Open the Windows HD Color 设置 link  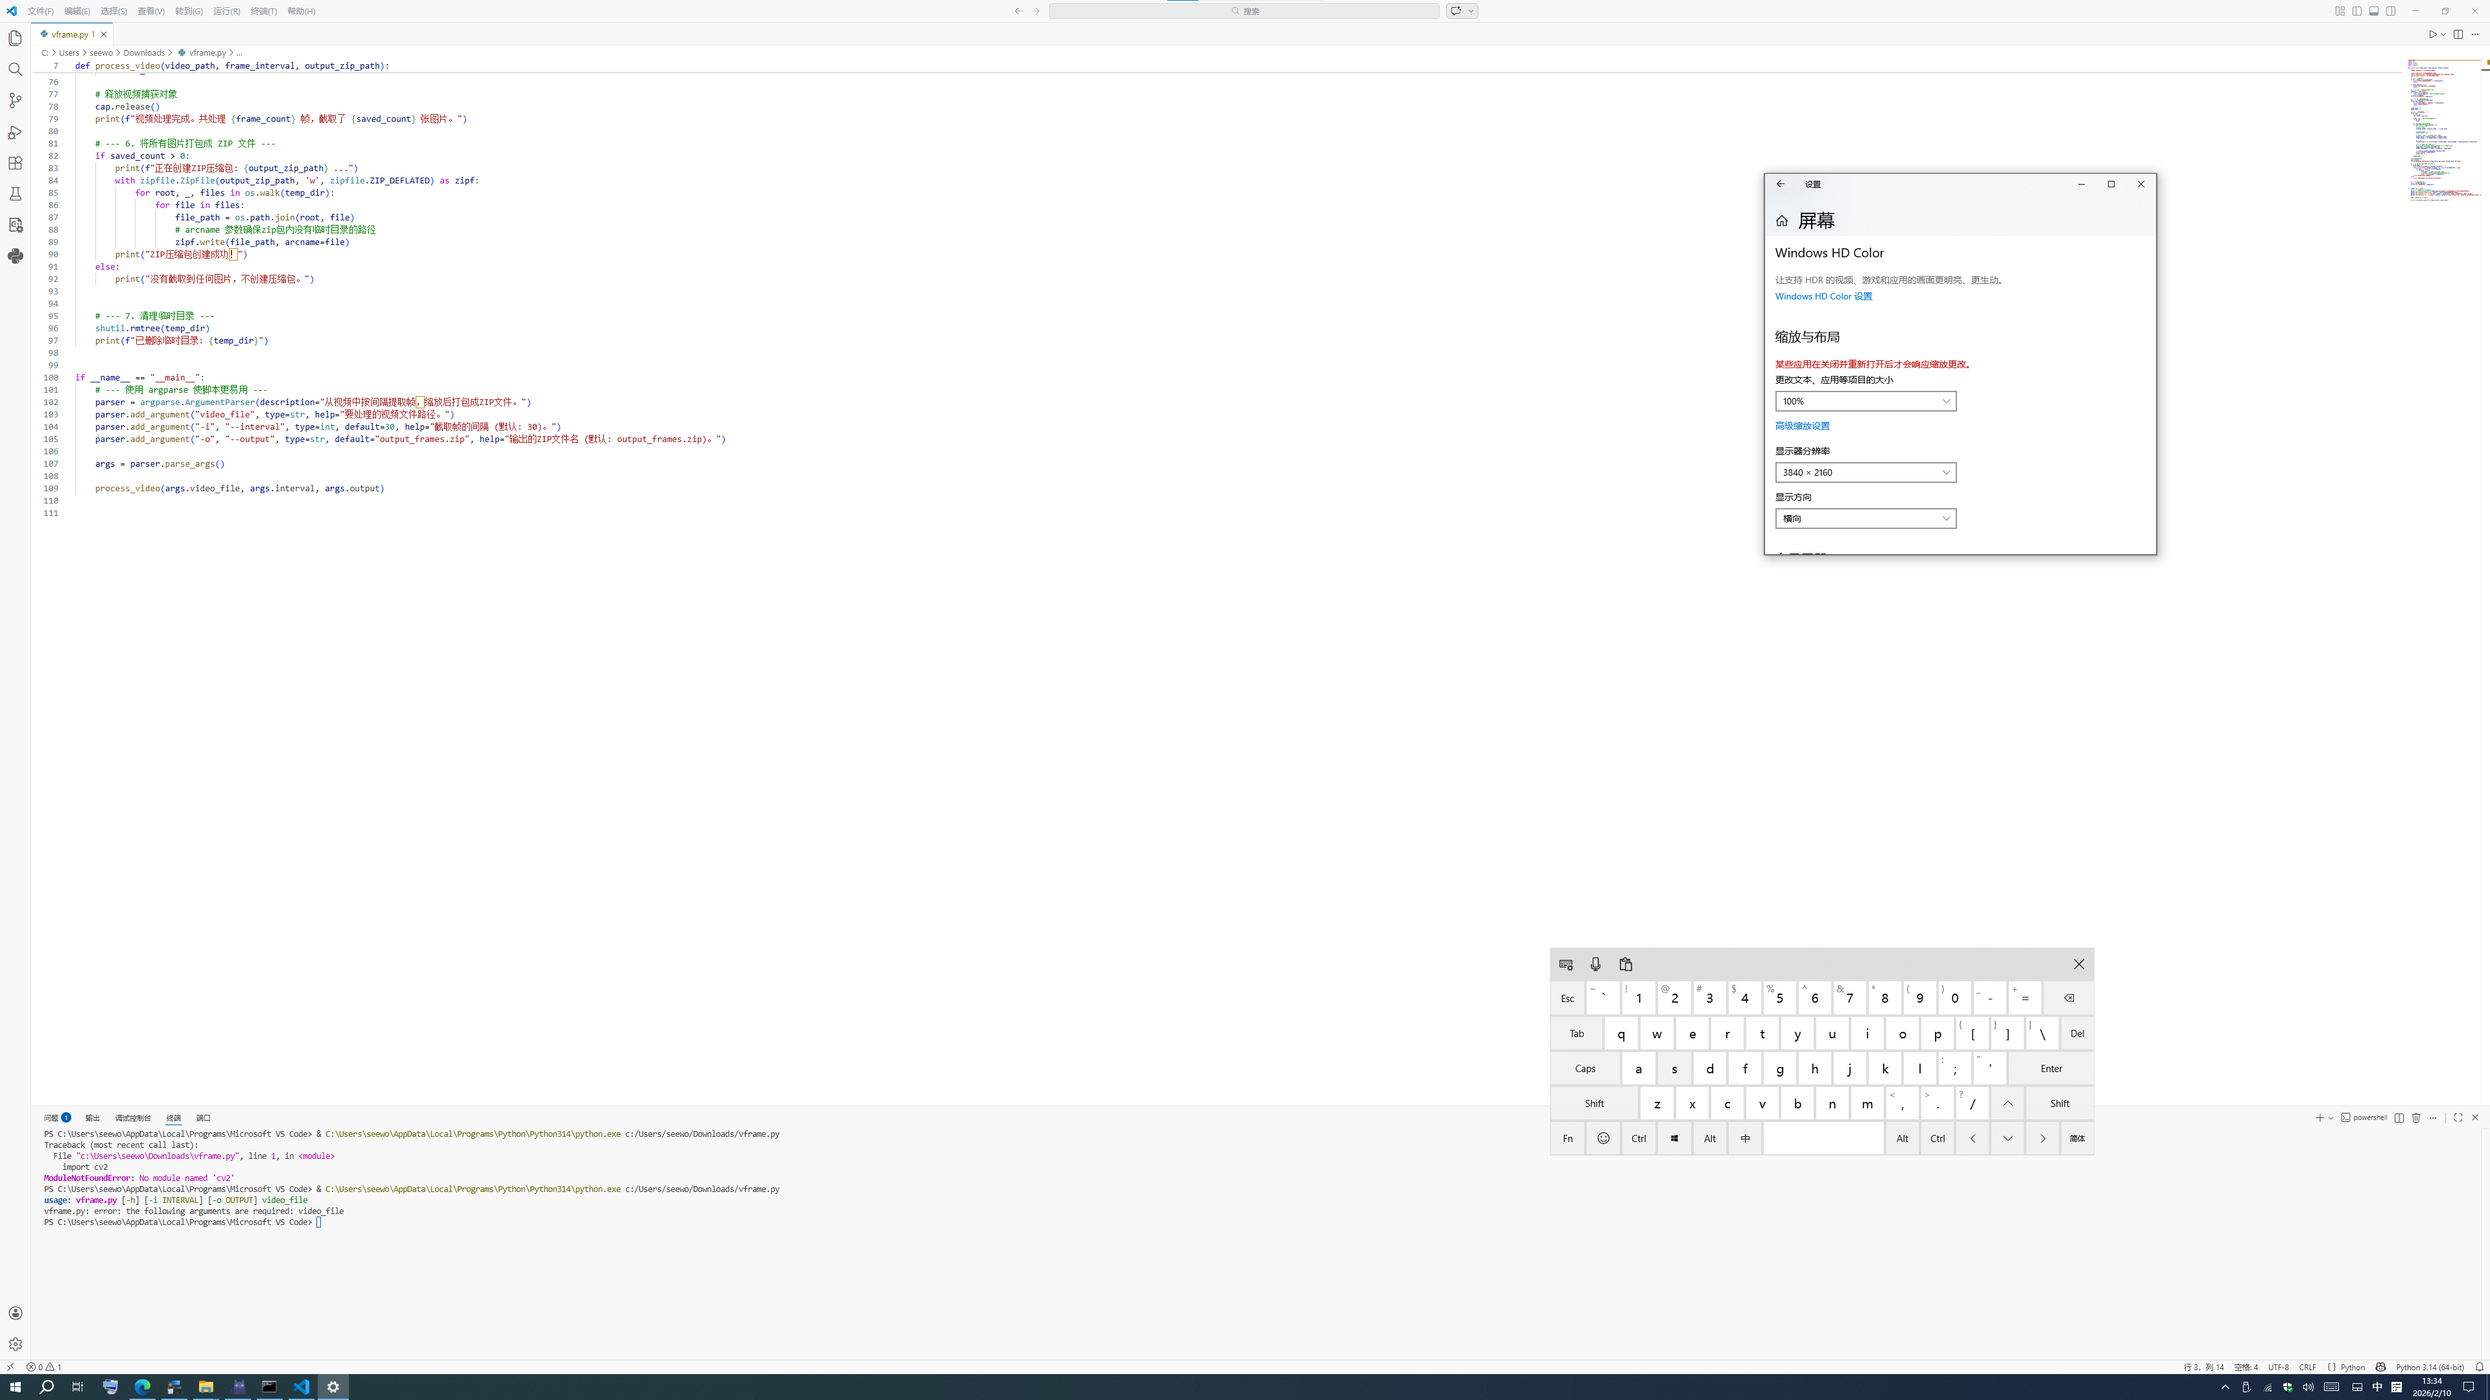(x=1823, y=297)
